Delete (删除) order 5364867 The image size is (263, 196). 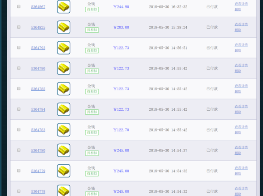coord(238,10)
